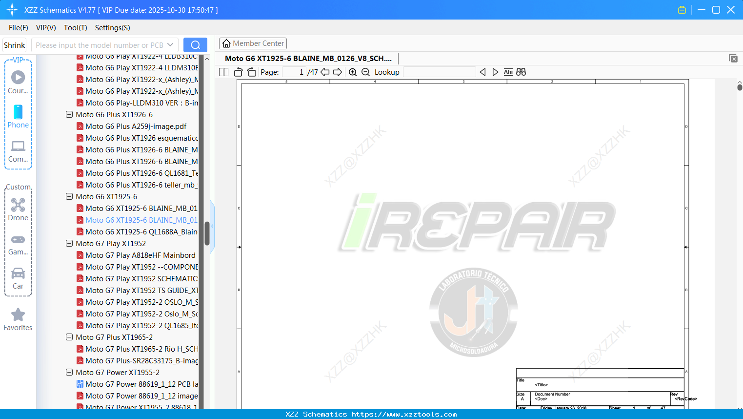Click the model tree vertical scrollbar thumb

click(x=207, y=233)
